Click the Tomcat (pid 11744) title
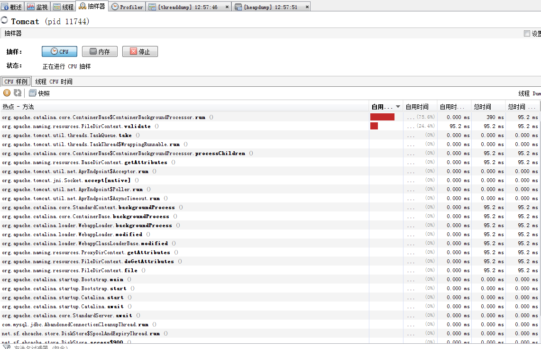The width and height of the screenshot is (541, 349). [50, 21]
